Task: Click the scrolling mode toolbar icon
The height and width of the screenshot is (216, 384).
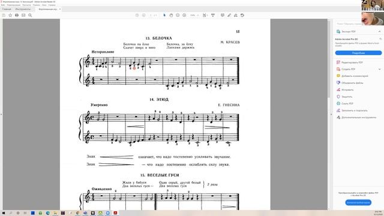Action: pos(213,15)
